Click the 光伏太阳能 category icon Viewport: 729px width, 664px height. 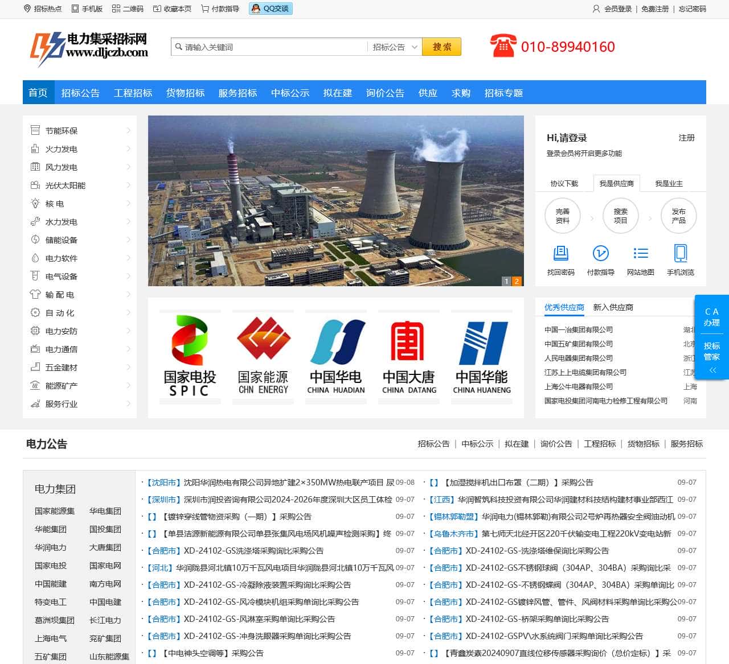35,185
